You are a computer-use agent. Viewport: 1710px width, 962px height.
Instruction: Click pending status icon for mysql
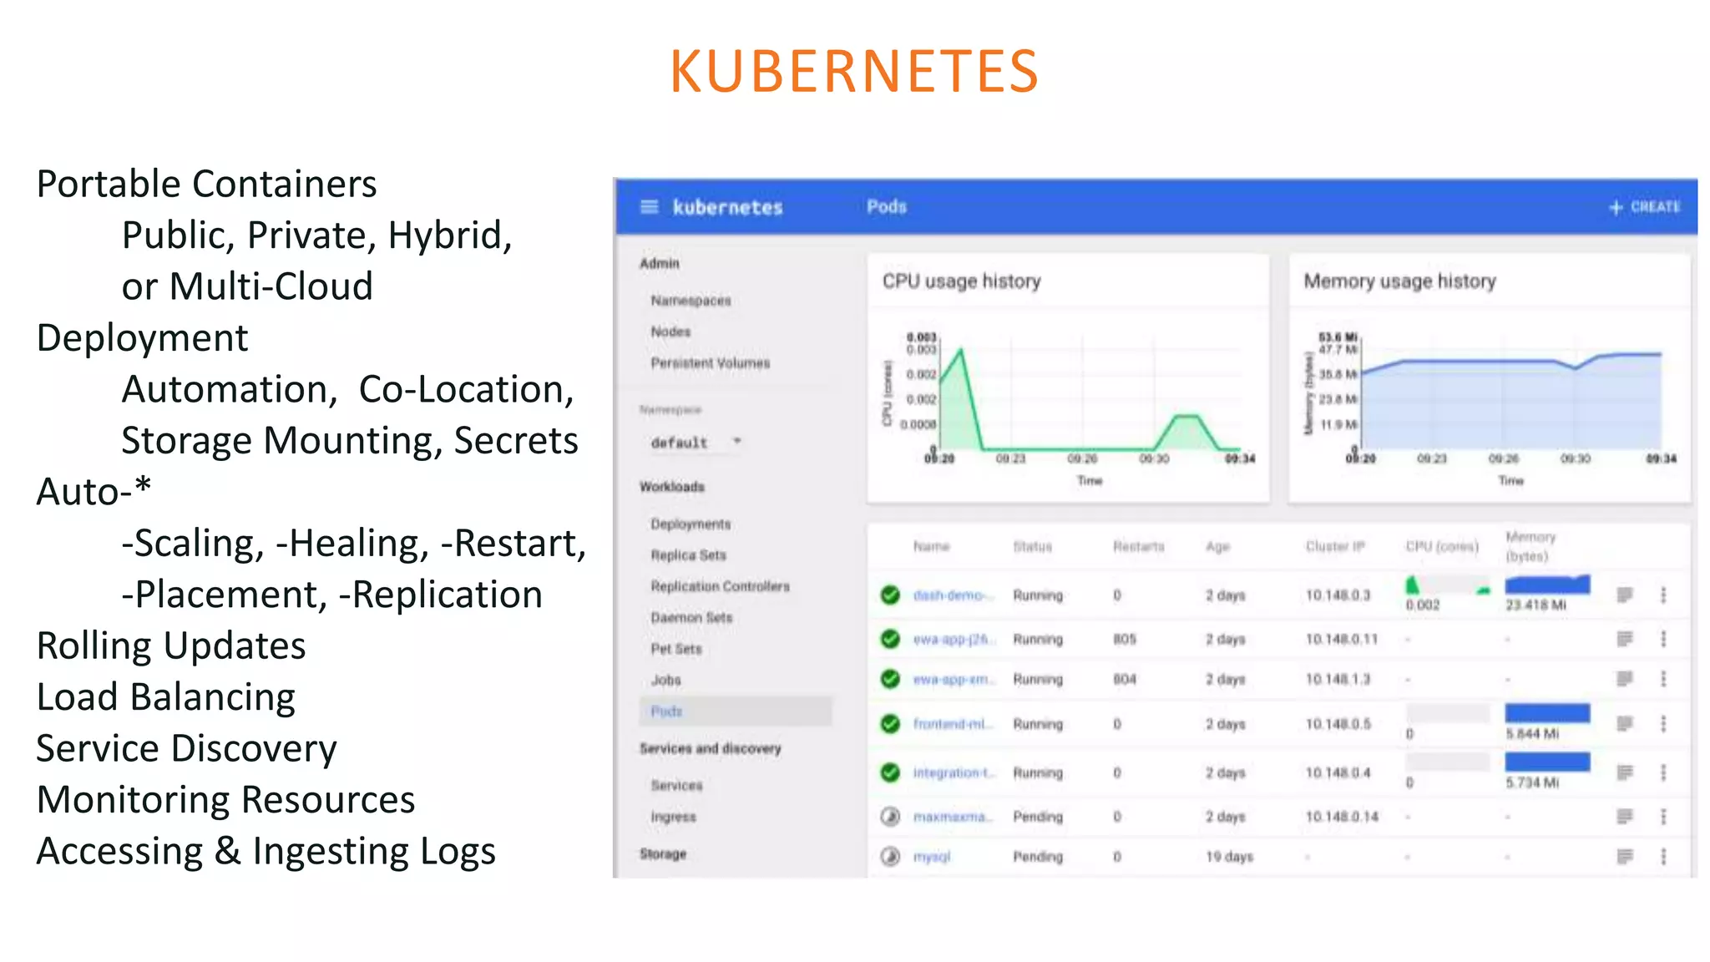tap(890, 856)
